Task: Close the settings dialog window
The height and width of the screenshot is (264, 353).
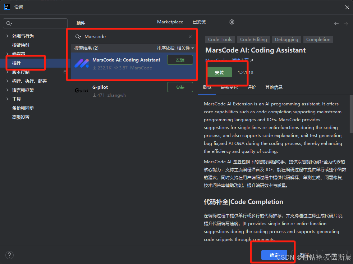Action: [x=347, y=7]
